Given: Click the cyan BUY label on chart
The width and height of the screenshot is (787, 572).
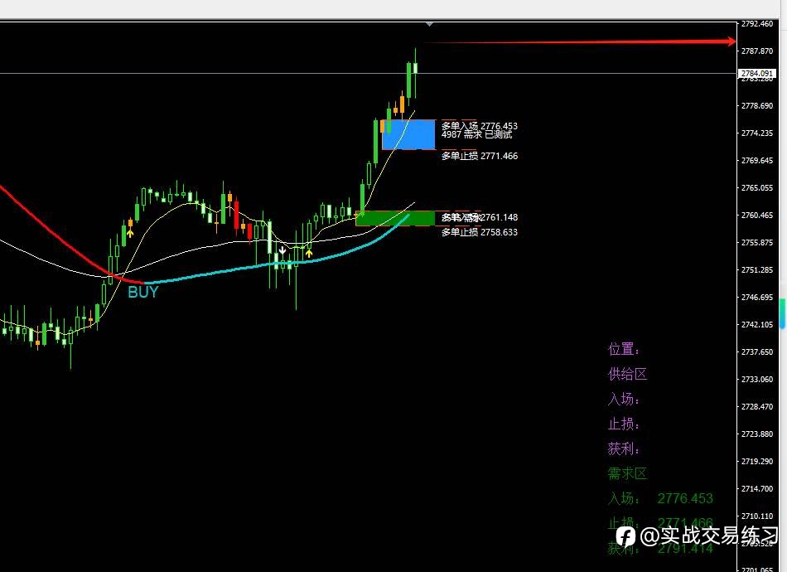Looking at the screenshot, I should pyautogui.click(x=143, y=292).
